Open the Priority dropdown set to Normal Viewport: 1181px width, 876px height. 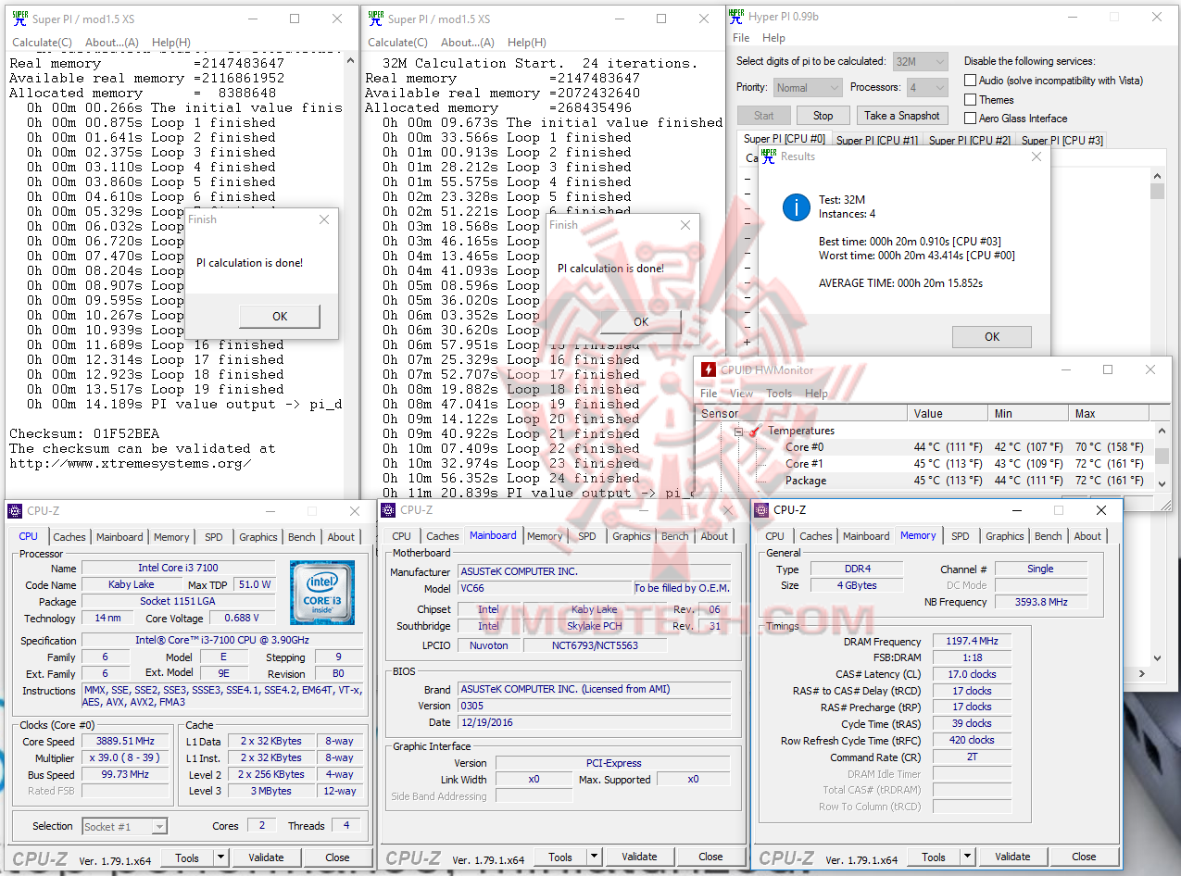(807, 87)
